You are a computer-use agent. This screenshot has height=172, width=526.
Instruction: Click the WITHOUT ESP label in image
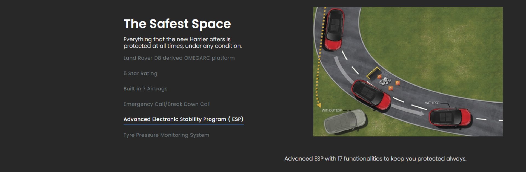(332, 110)
